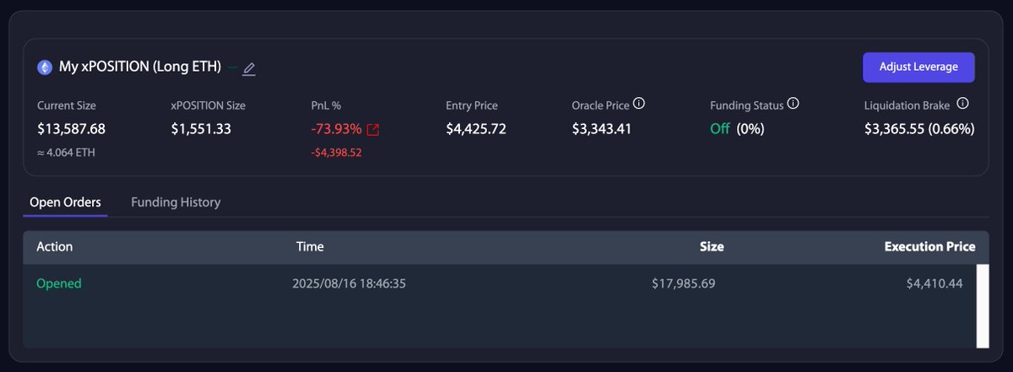Click the Ethereum logo icon
1013x372 pixels.
45,67
